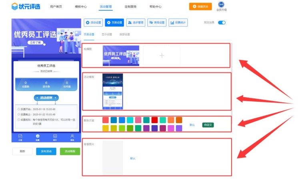Click the blue 发布活动 button
Viewport: 300px width, 179px height.
(46, 151)
